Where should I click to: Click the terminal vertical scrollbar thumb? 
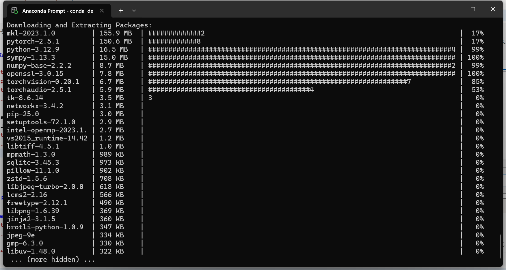(500, 246)
